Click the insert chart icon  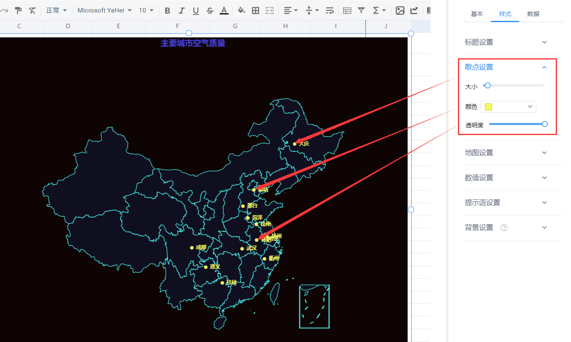(414, 10)
